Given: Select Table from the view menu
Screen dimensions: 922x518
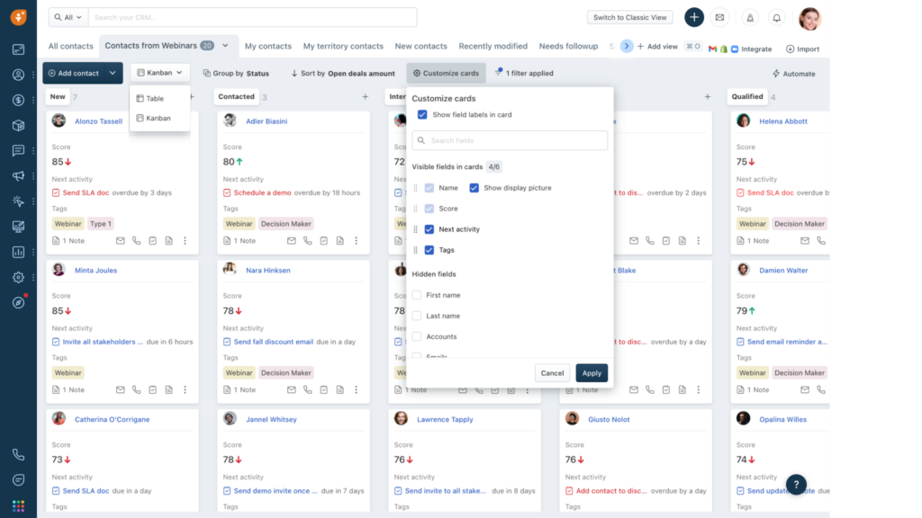Looking at the screenshot, I should pyautogui.click(x=155, y=99).
